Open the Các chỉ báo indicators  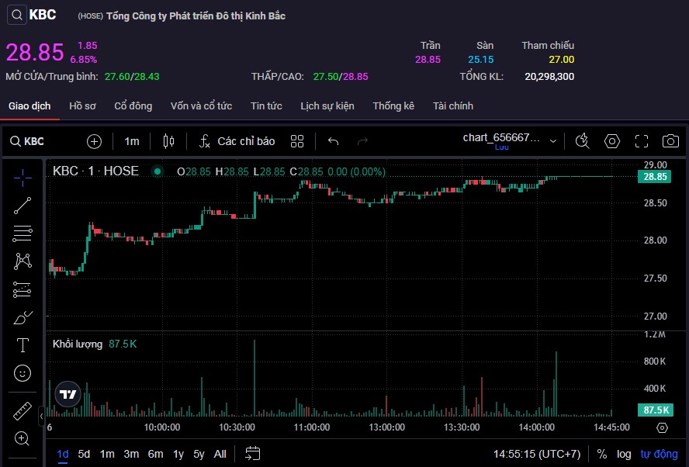pyautogui.click(x=237, y=141)
